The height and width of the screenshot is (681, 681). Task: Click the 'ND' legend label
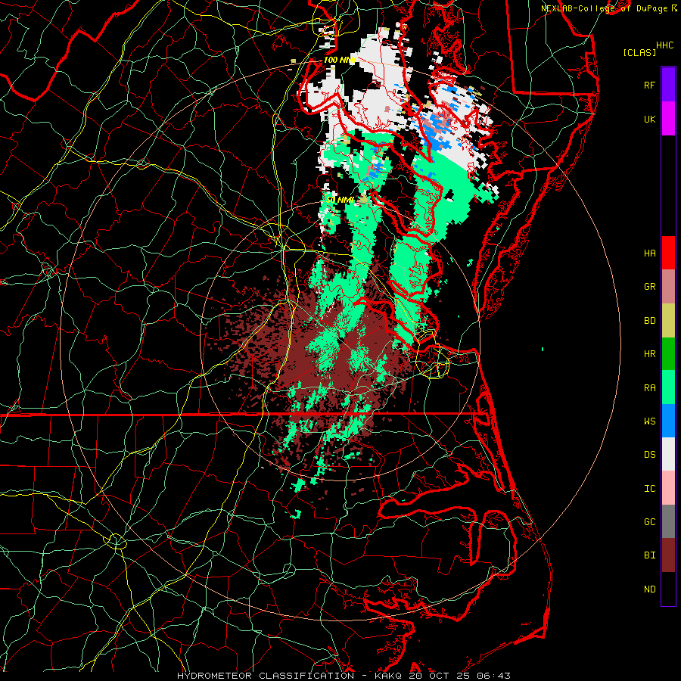coord(649,589)
